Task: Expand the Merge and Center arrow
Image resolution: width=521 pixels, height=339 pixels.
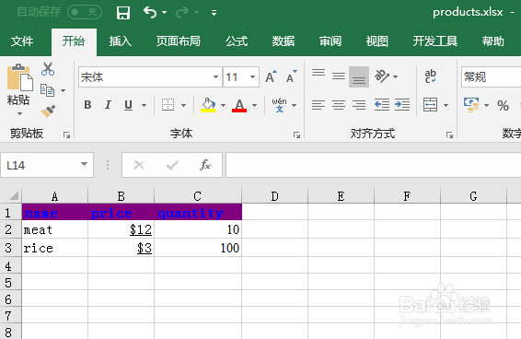Action: click(446, 105)
